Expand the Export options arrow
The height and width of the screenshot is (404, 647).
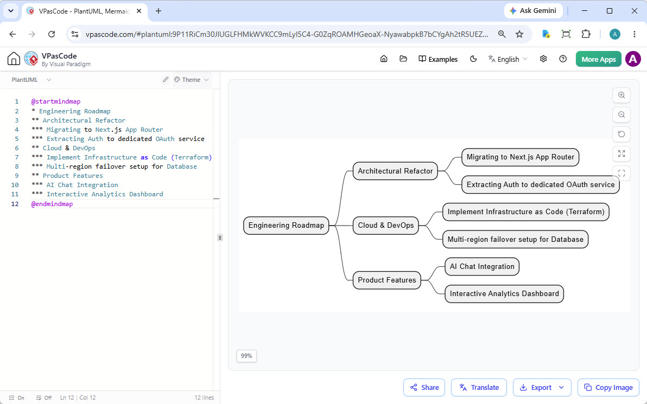pos(561,388)
